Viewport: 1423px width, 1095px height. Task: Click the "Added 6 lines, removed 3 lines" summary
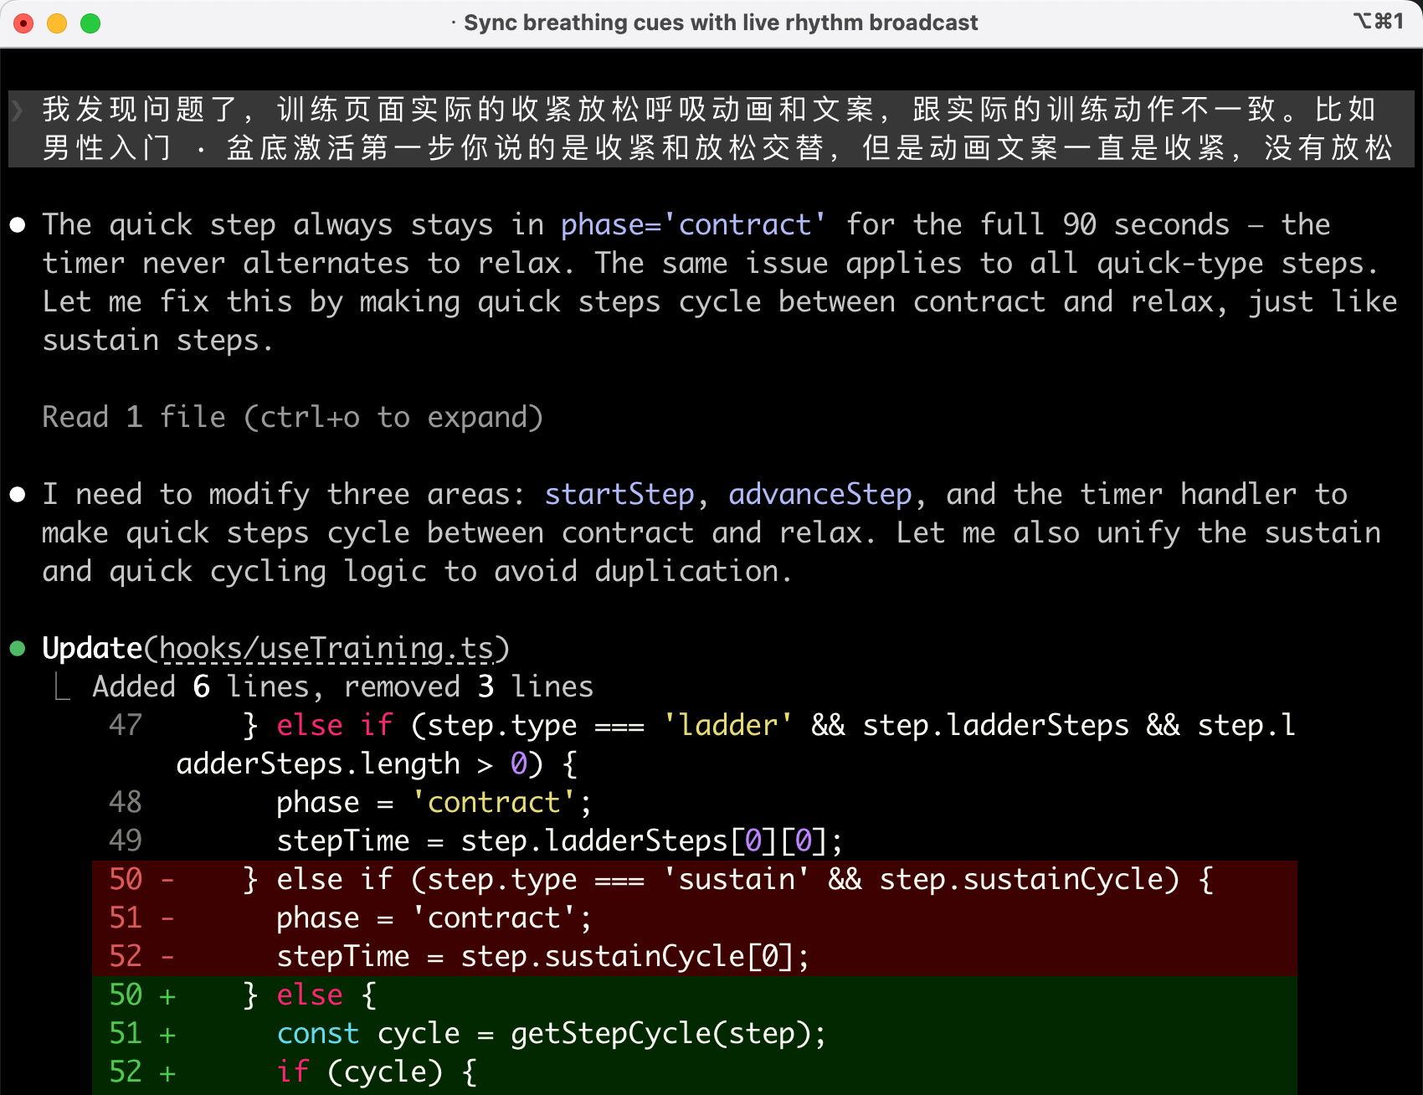pos(342,687)
